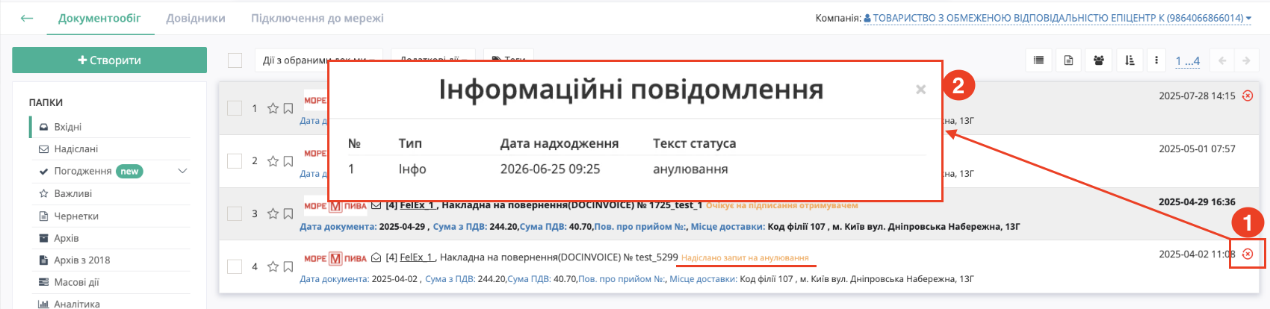Open FelEx_1 link in row 3

point(418,205)
